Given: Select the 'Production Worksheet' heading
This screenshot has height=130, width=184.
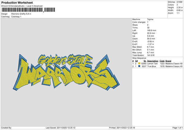Looking at the screenshot, I should pyautogui.click(x=17, y=2).
